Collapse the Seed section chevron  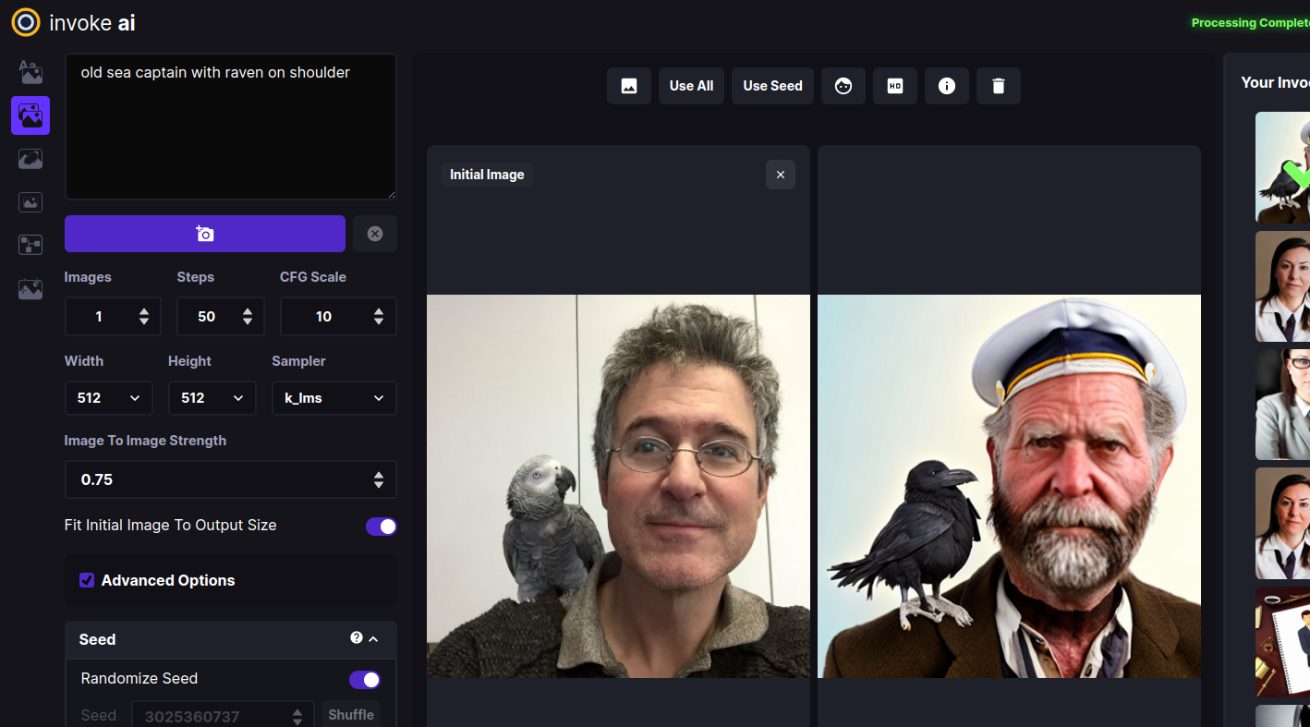click(x=373, y=638)
